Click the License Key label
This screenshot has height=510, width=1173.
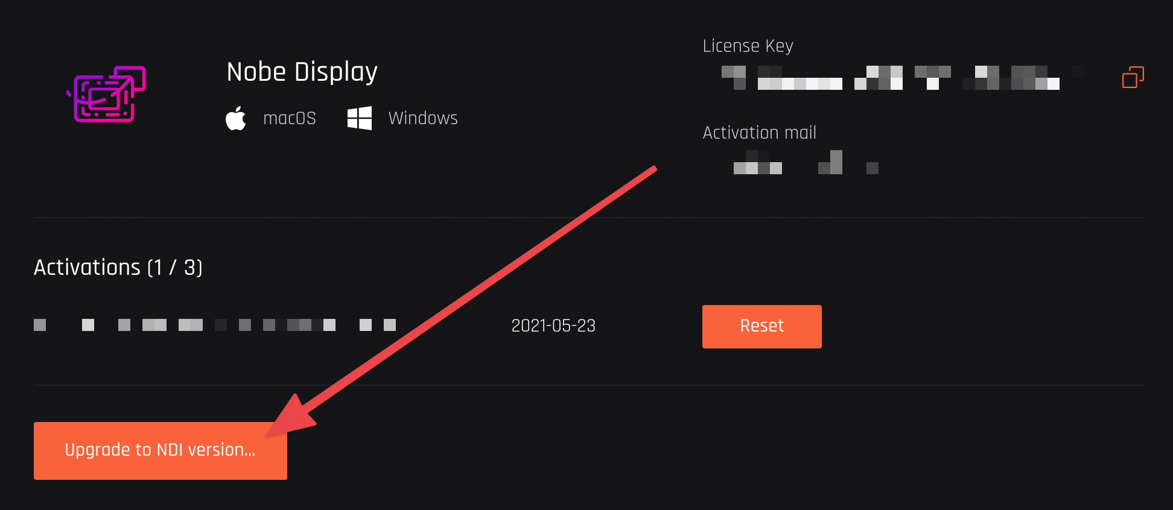[748, 46]
